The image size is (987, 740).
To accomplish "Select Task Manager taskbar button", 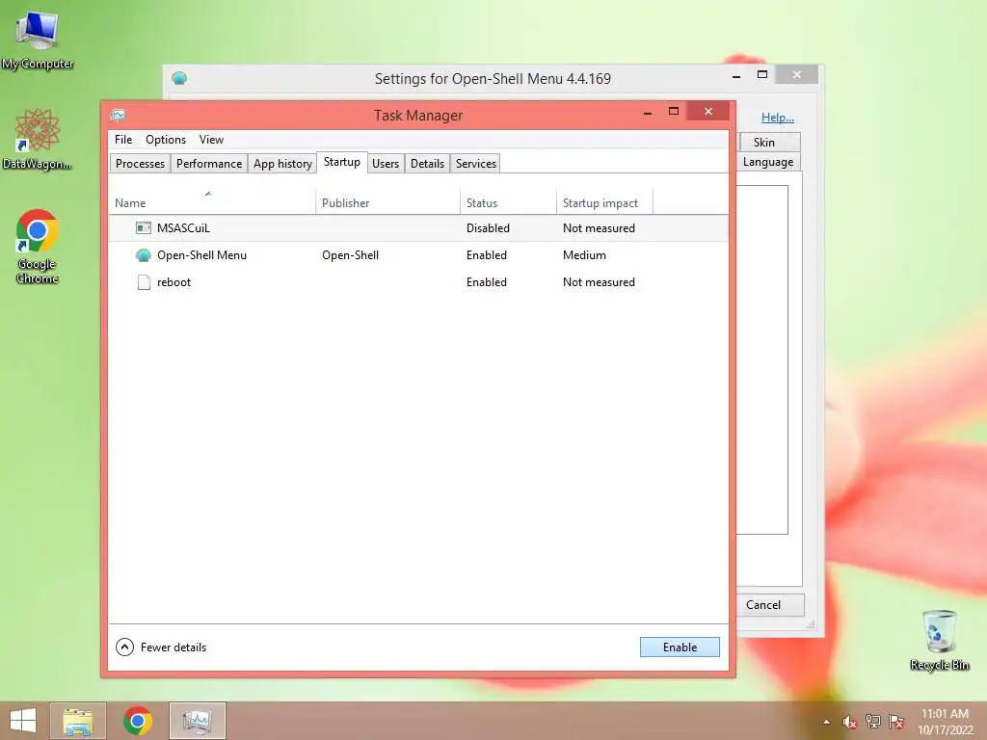I will 198,721.
